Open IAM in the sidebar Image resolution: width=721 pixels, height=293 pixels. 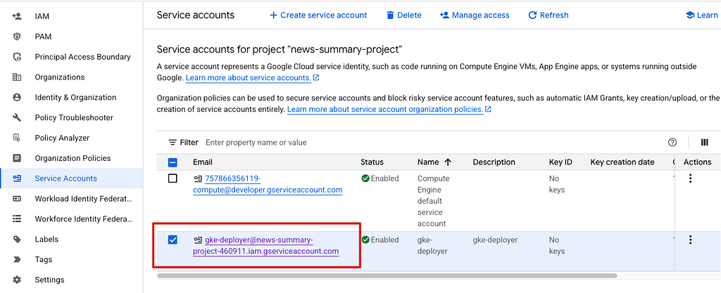pyautogui.click(x=42, y=16)
